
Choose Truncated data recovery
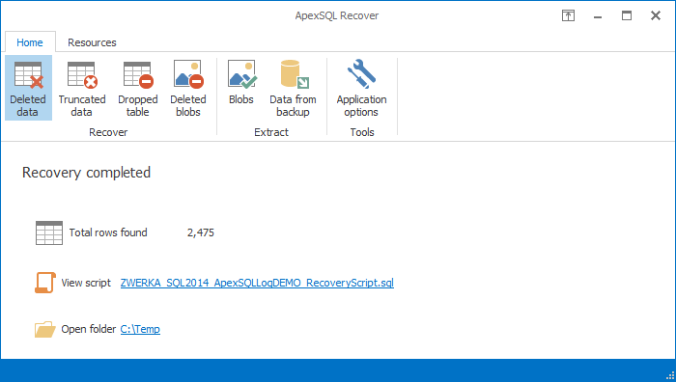pyautogui.click(x=82, y=88)
